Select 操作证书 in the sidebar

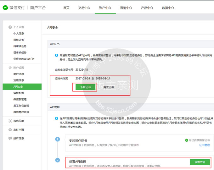(x=19, y=40)
